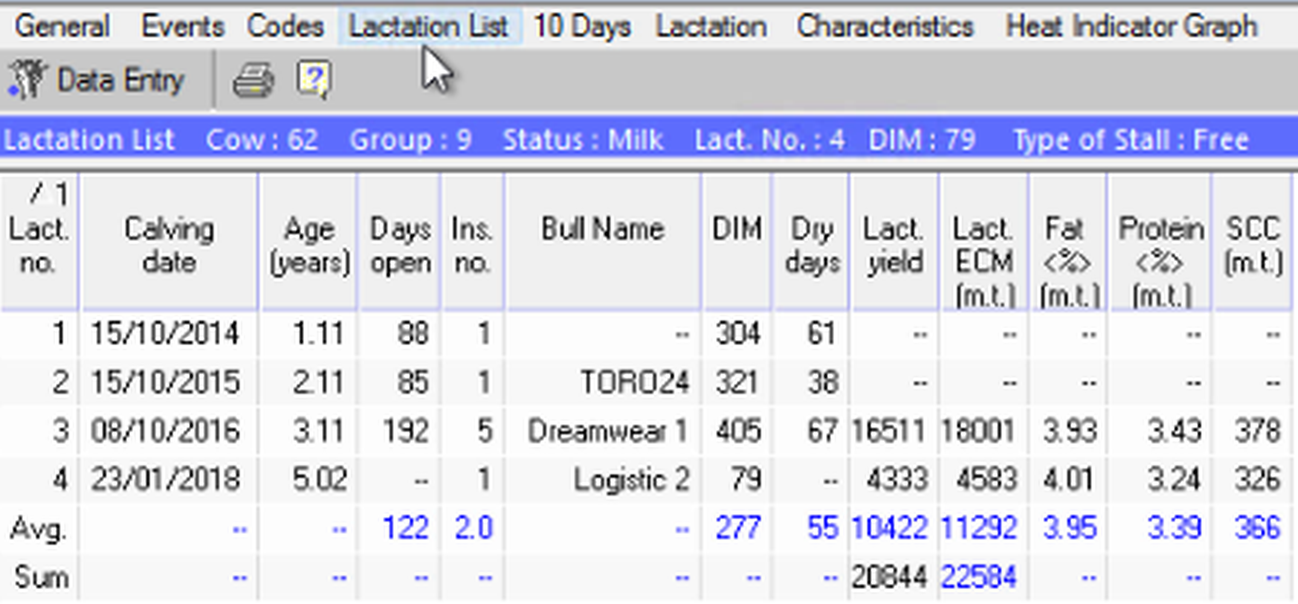Click the Avg. row label
This screenshot has width=1298, height=604.
tap(38, 529)
